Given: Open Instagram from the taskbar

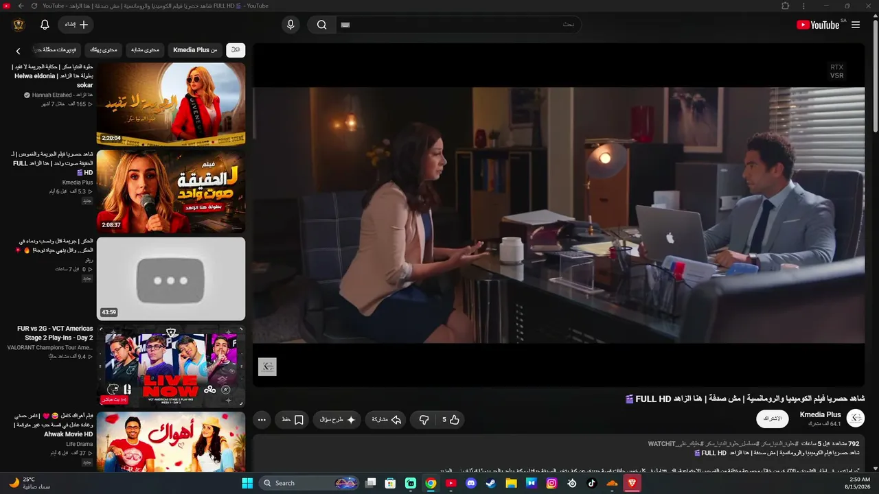Looking at the screenshot, I should click(551, 483).
